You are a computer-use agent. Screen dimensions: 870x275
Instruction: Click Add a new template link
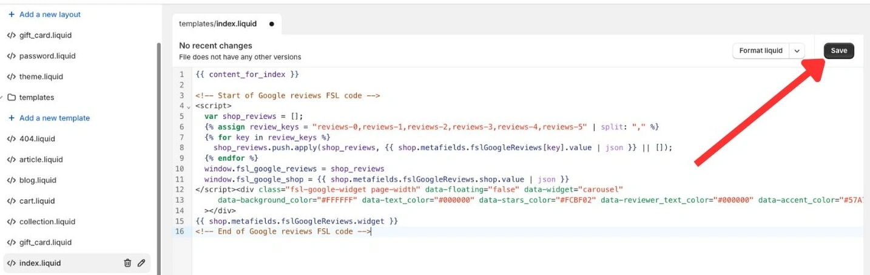55,118
